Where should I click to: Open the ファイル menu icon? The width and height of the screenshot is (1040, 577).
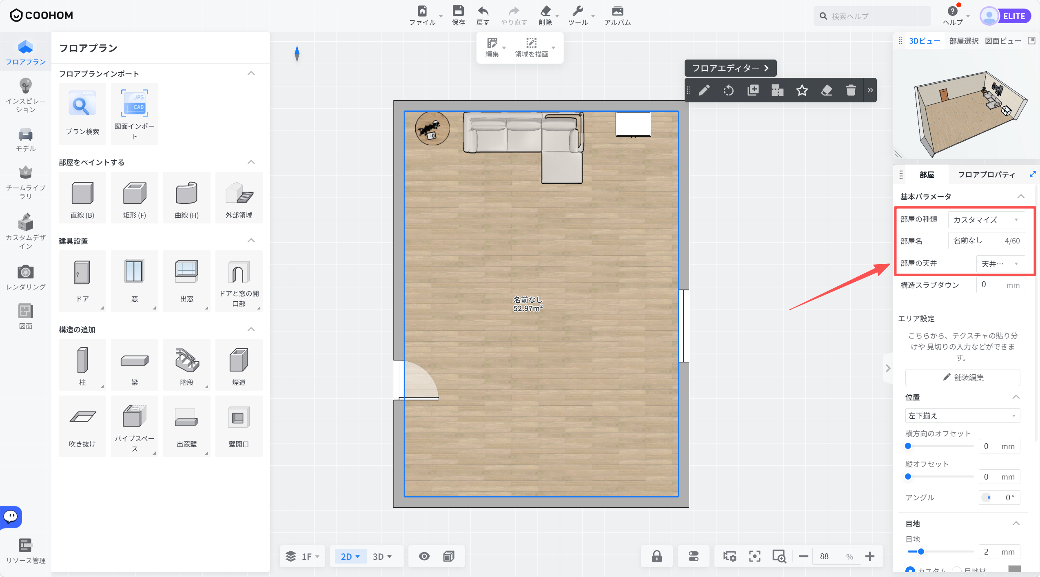click(x=422, y=11)
